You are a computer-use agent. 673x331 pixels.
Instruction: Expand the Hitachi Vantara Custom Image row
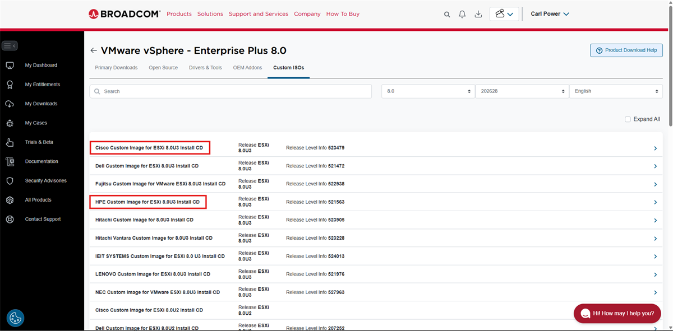coord(655,239)
